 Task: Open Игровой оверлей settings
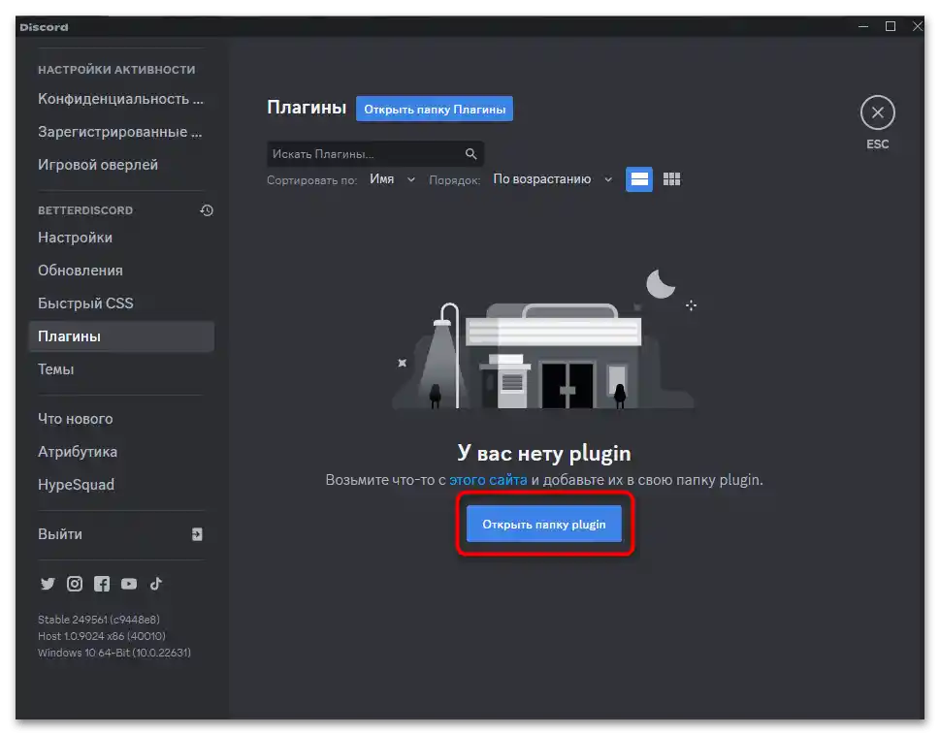point(121,165)
